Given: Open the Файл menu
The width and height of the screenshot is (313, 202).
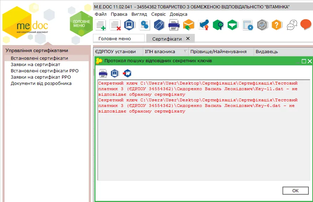Looking at the screenshot, I should 101,14.
